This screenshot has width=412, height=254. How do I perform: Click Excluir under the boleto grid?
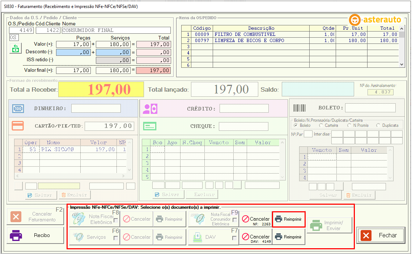[359, 195]
